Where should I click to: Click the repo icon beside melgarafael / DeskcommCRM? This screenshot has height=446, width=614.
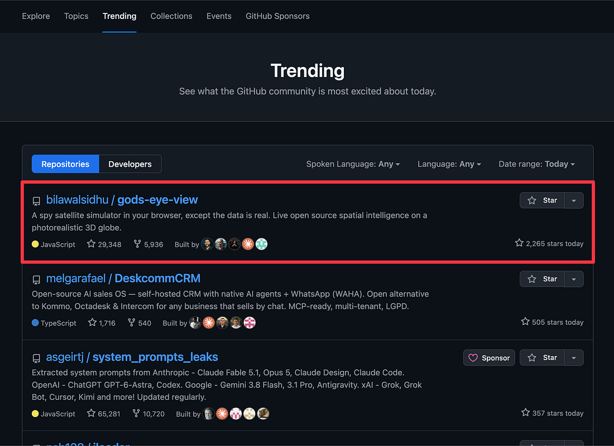(36, 280)
